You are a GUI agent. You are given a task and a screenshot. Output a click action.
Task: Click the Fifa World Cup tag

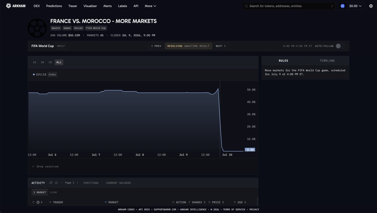[x=96, y=28]
